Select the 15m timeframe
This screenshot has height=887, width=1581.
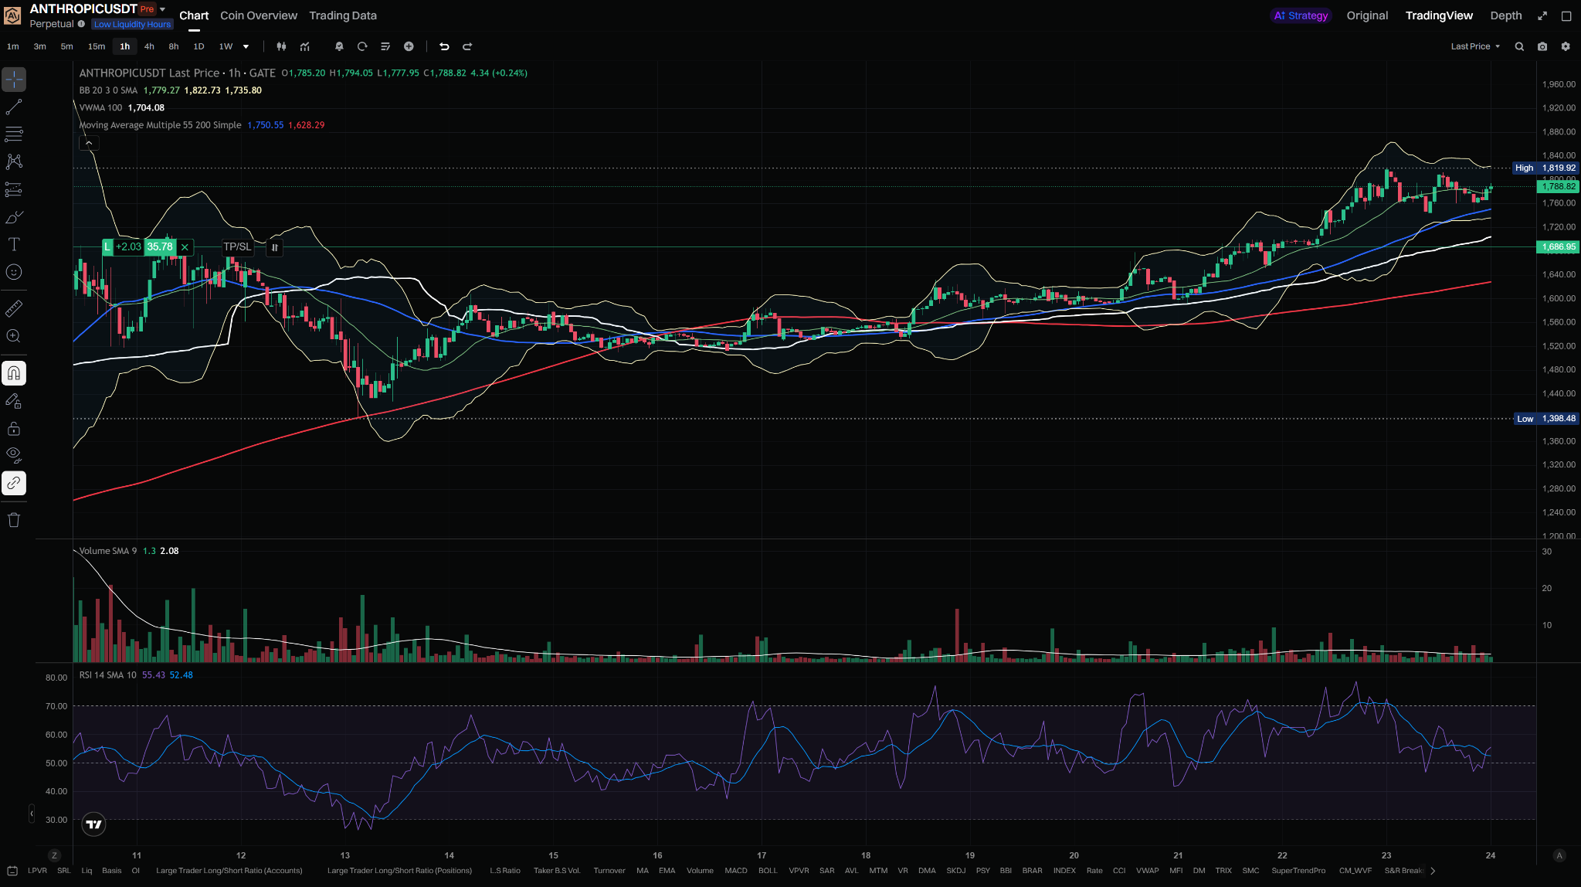pos(97,46)
